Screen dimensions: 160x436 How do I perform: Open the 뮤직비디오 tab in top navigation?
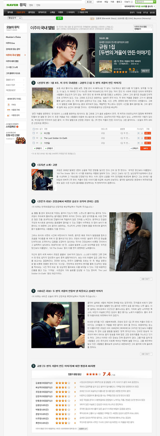(x=42, y=13)
